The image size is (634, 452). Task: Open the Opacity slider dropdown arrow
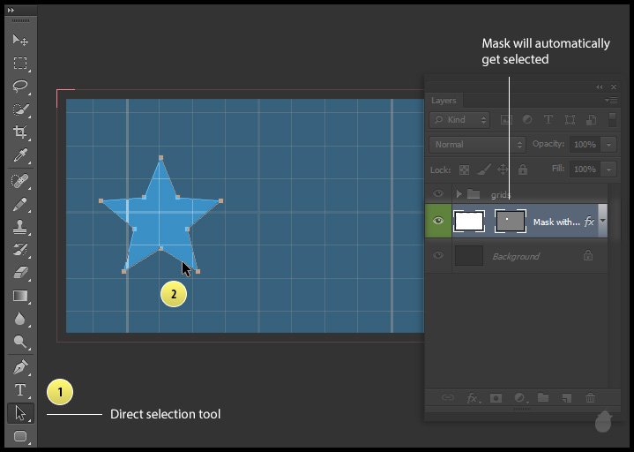[x=609, y=144]
